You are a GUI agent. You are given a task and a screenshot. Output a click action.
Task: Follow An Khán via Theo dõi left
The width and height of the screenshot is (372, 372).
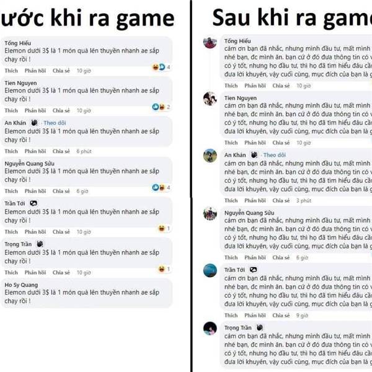point(55,123)
